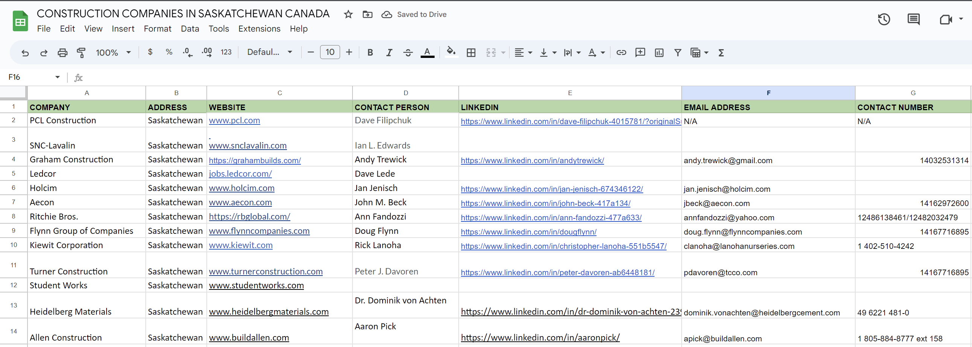The height and width of the screenshot is (347, 972).
Task: Select column F header
Action: 768,93
